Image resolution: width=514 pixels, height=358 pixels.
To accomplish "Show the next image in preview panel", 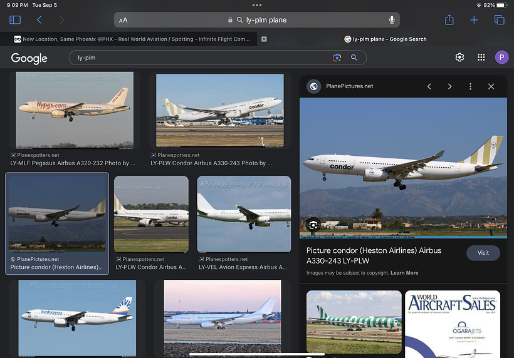I will coord(450,86).
